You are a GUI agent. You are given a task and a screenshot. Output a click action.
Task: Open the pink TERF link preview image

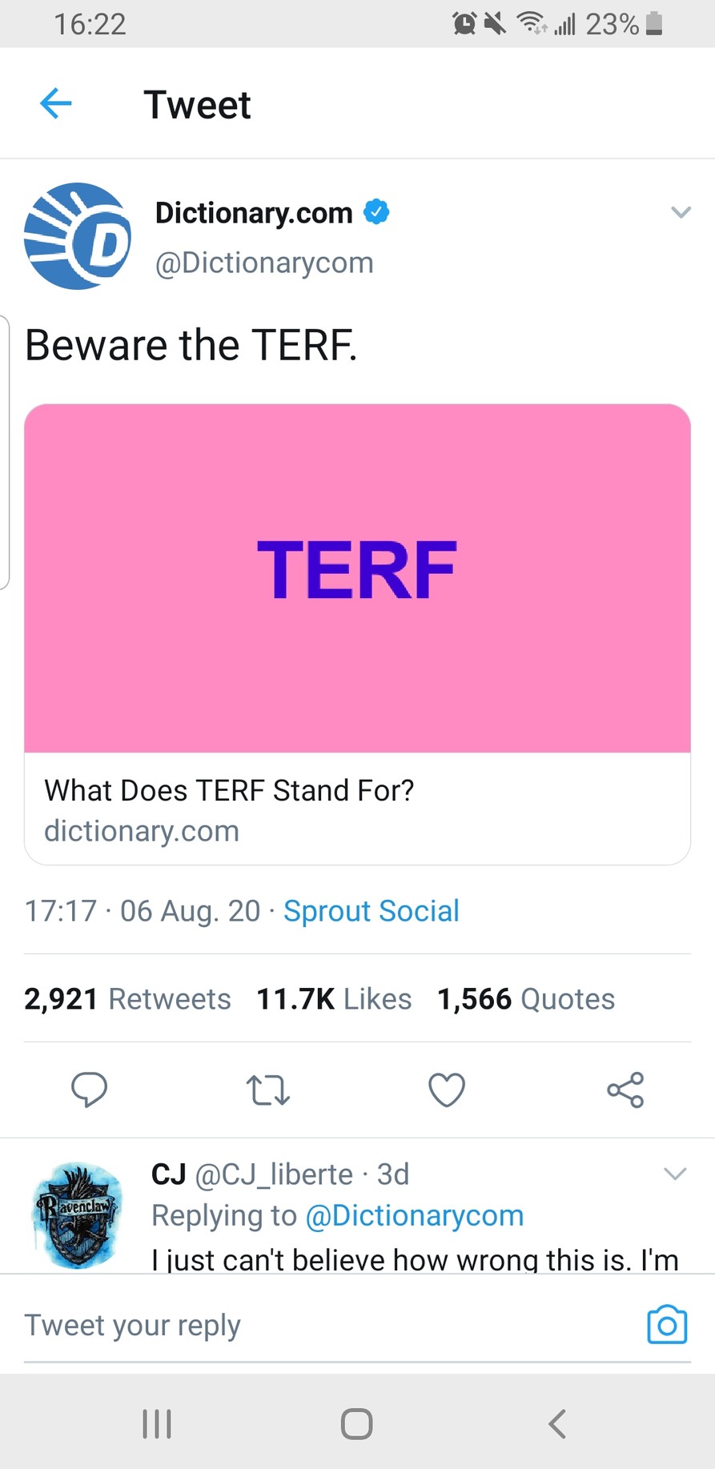pos(357,578)
